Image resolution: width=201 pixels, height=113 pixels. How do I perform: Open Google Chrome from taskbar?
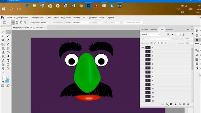click(81, 6)
